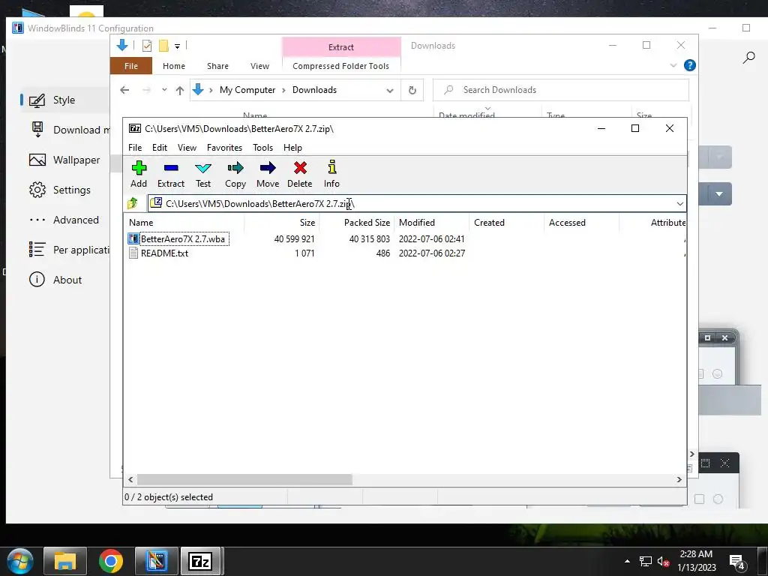Open Advanced section in WindowBlinds

pos(64,220)
